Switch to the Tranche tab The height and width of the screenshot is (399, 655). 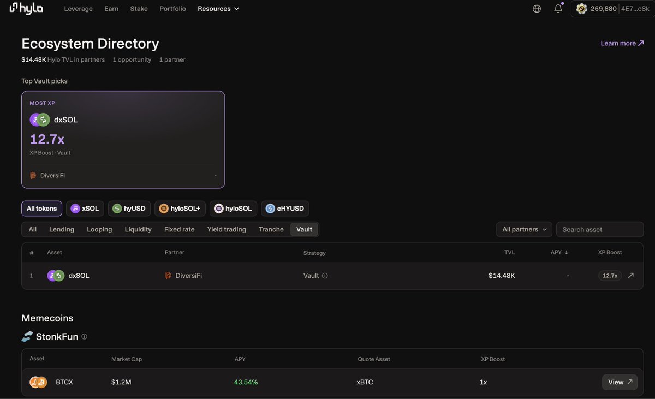tap(271, 229)
